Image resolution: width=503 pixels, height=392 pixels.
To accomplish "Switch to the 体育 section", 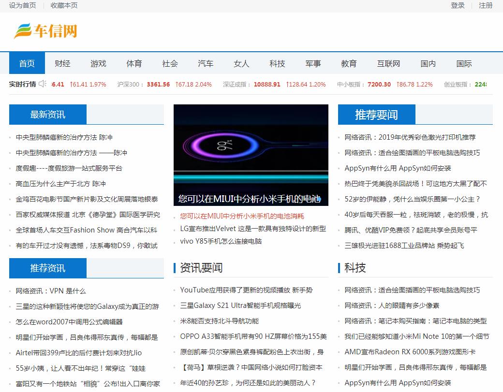I will click(134, 63).
